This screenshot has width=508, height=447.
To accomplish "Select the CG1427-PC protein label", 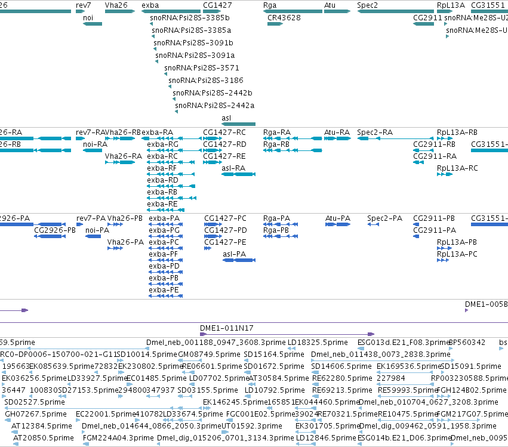I will (x=225, y=218).
